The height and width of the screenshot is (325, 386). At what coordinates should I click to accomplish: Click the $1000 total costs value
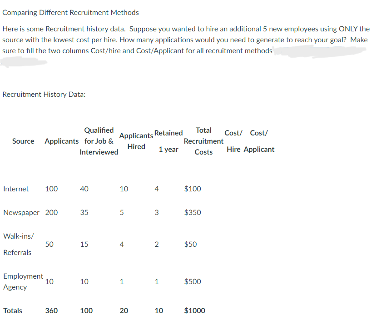(194, 310)
